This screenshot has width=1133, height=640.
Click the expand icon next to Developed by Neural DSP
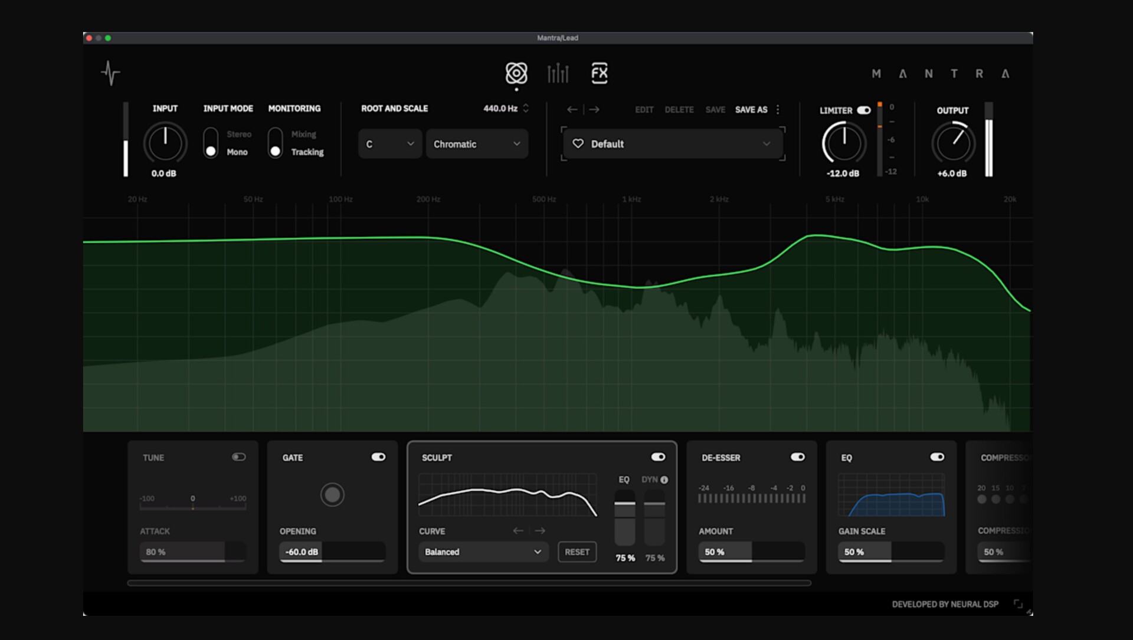[x=1017, y=603]
